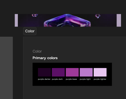Click the 'purple-light' label text
The width and height of the screenshot is (126, 99).
point(85,79)
